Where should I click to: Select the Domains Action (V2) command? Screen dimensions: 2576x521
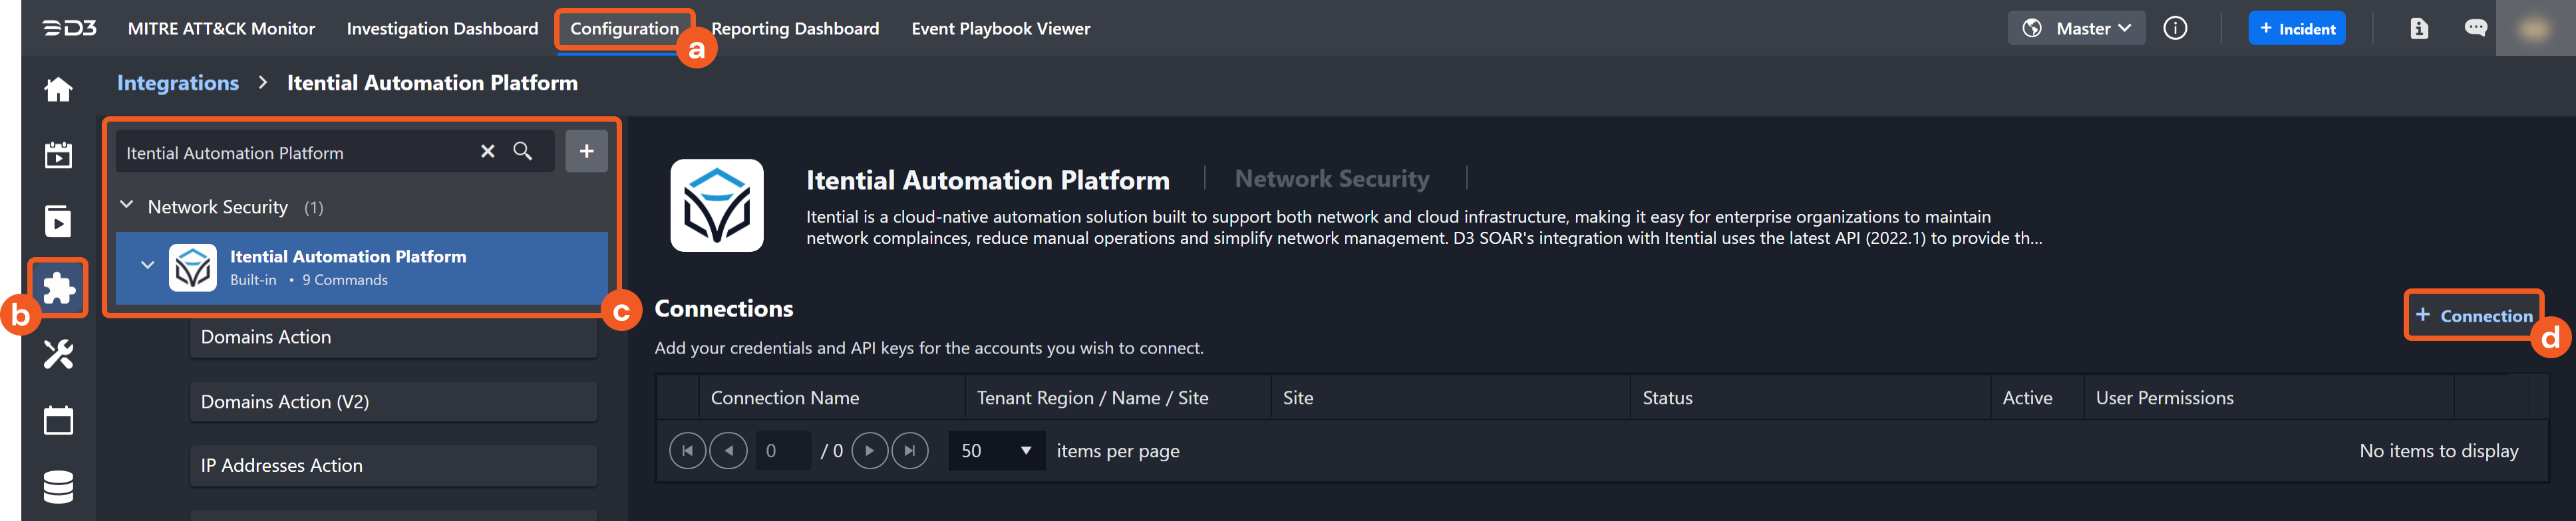(393, 401)
